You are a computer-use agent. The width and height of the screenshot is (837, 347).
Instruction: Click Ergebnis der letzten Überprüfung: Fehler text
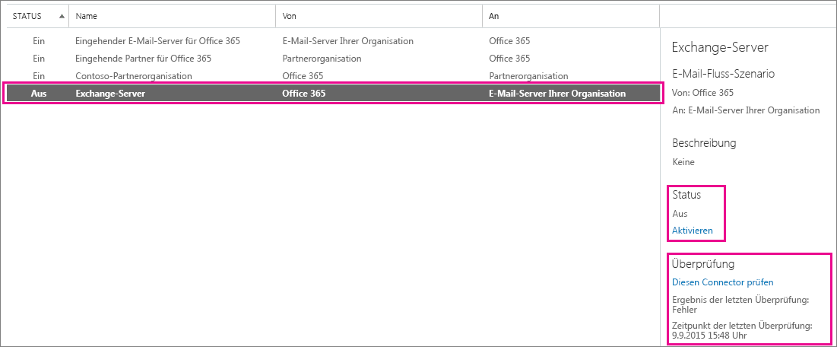740,304
